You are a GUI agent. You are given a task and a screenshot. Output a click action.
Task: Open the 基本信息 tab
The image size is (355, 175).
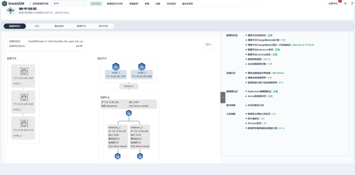pos(96,4)
